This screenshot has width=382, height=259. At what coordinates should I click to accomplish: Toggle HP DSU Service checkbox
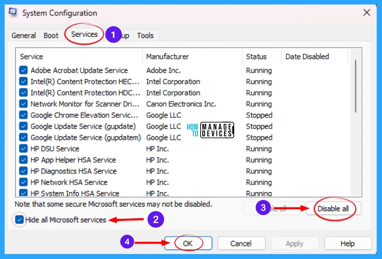point(23,149)
